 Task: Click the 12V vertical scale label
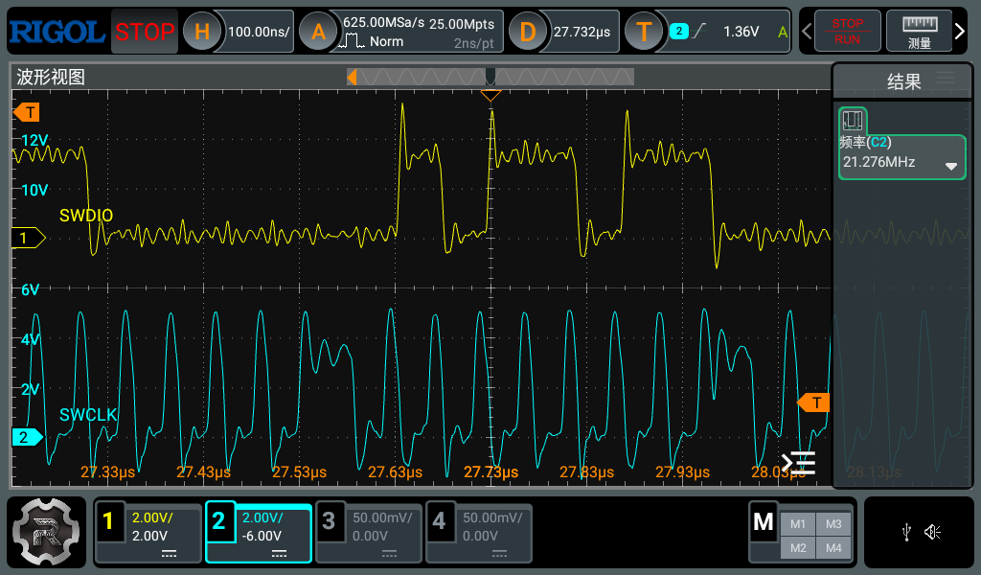pyautogui.click(x=34, y=140)
